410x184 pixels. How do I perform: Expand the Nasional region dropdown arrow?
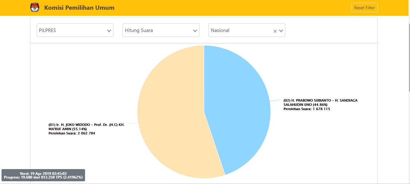281,31
